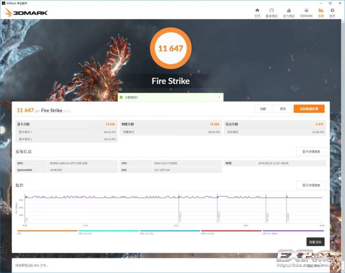
Task: Click the GUI version v2.1.2973 64
Action: 162,170
